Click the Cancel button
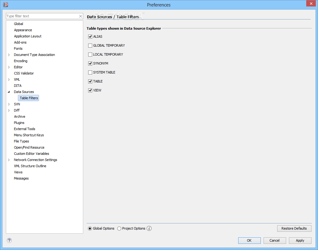 275,240
